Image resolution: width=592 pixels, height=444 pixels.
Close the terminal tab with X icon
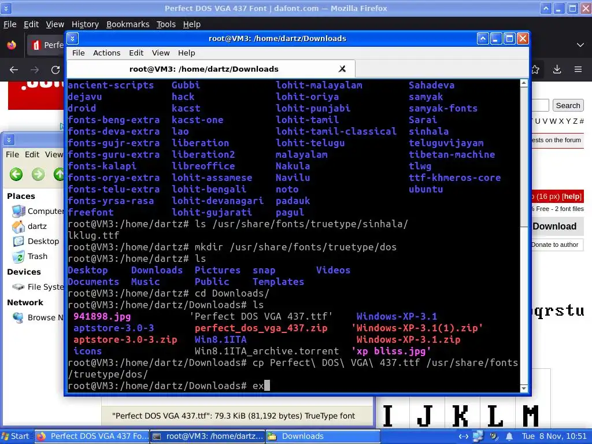click(x=342, y=69)
